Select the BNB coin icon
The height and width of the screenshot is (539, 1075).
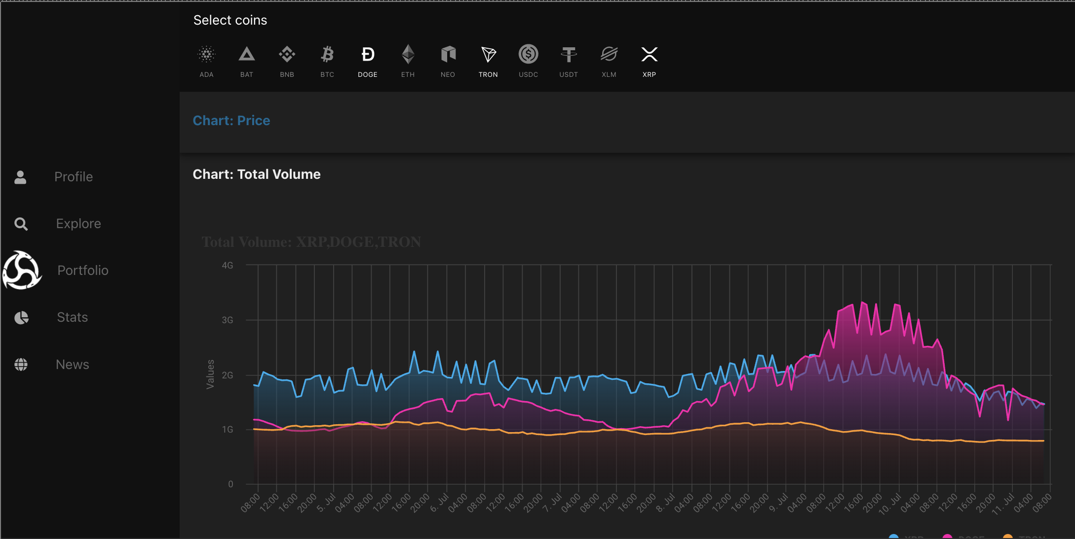pyautogui.click(x=287, y=54)
